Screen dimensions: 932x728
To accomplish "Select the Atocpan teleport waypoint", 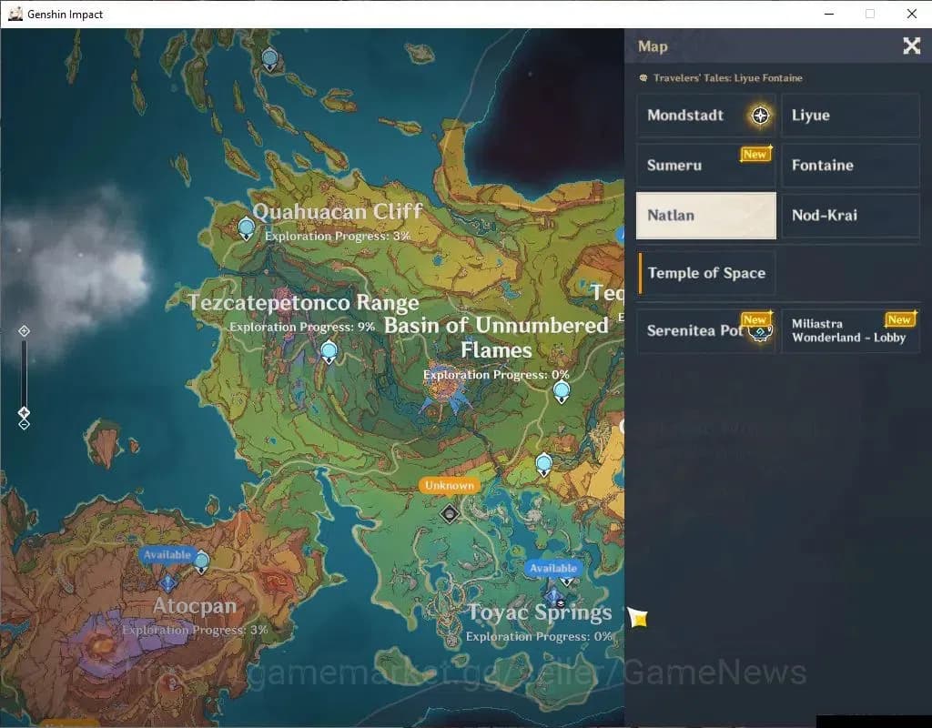I will pyautogui.click(x=201, y=562).
